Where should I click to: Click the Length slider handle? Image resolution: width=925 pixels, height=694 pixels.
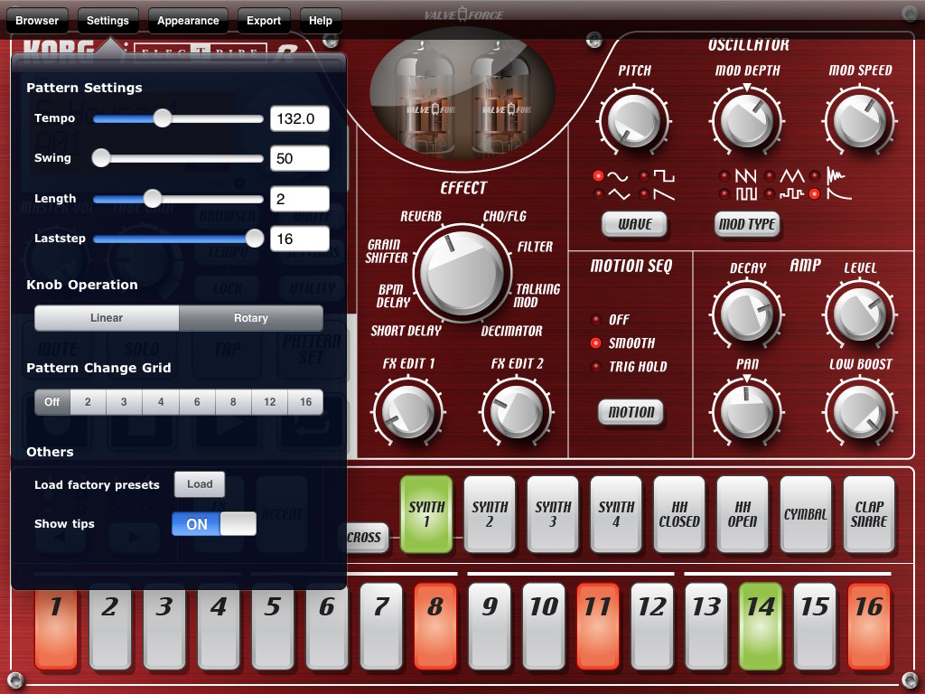pyautogui.click(x=153, y=198)
